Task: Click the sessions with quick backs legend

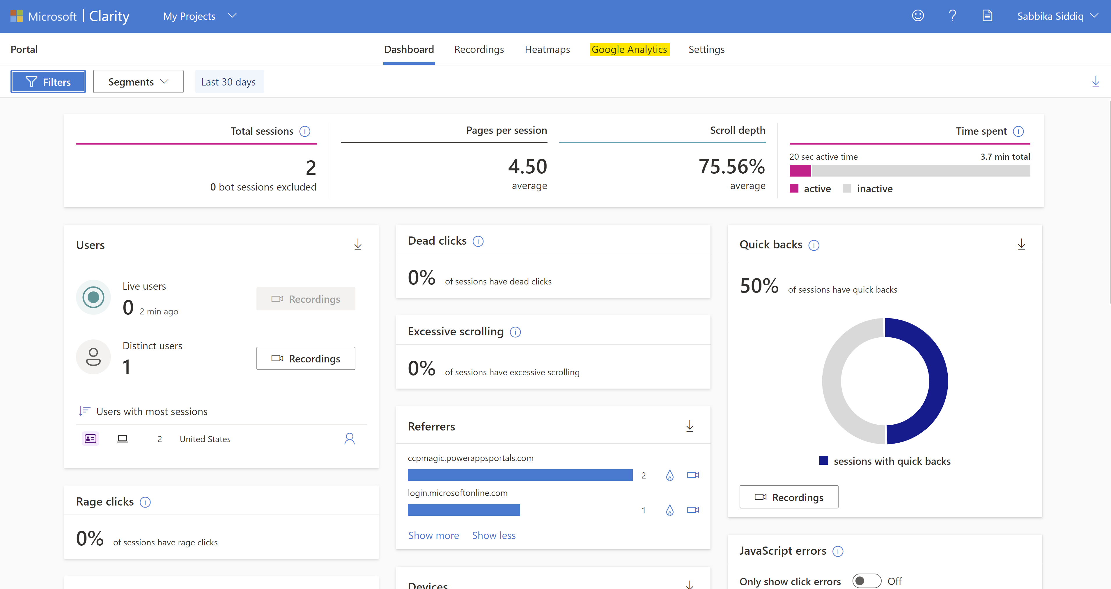Action: coord(885,461)
